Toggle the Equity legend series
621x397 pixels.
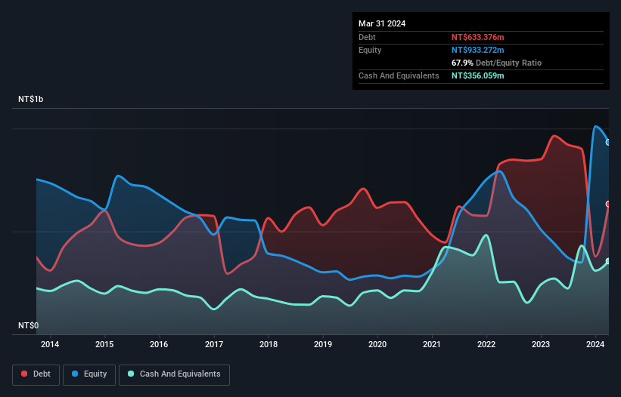[89, 374]
